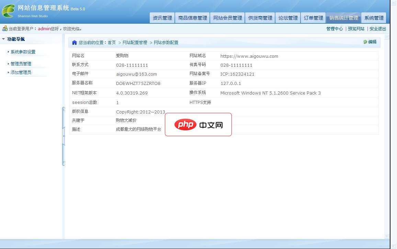
Task: Click the triangle icon beside 功能导航
Action: click(4, 39)
